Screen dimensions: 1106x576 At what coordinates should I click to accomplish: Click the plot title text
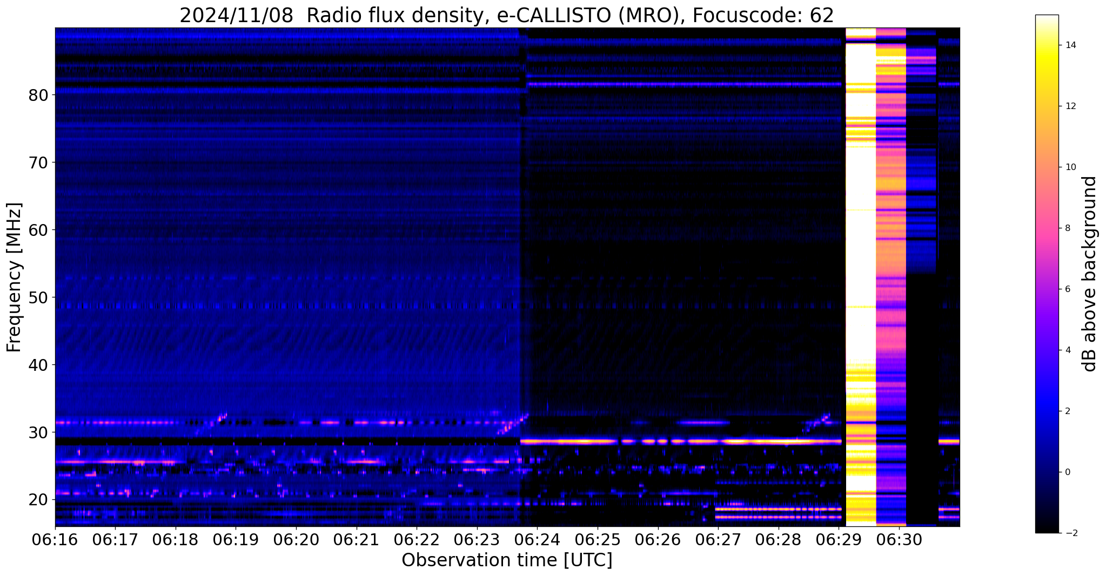[x=506, y=16]
